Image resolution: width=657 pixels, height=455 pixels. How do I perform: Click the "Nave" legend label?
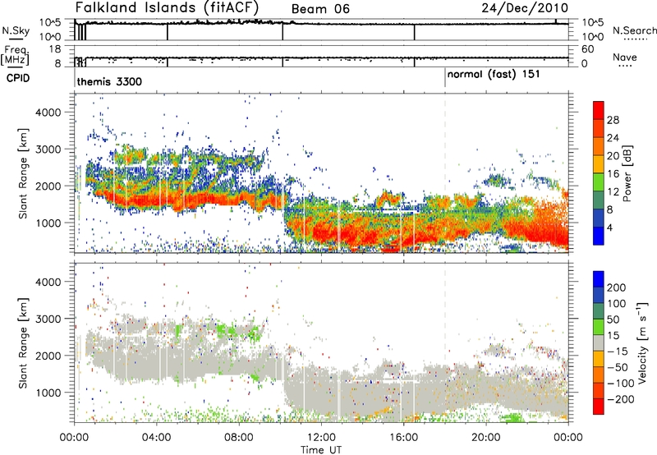[x=625, y=57]
